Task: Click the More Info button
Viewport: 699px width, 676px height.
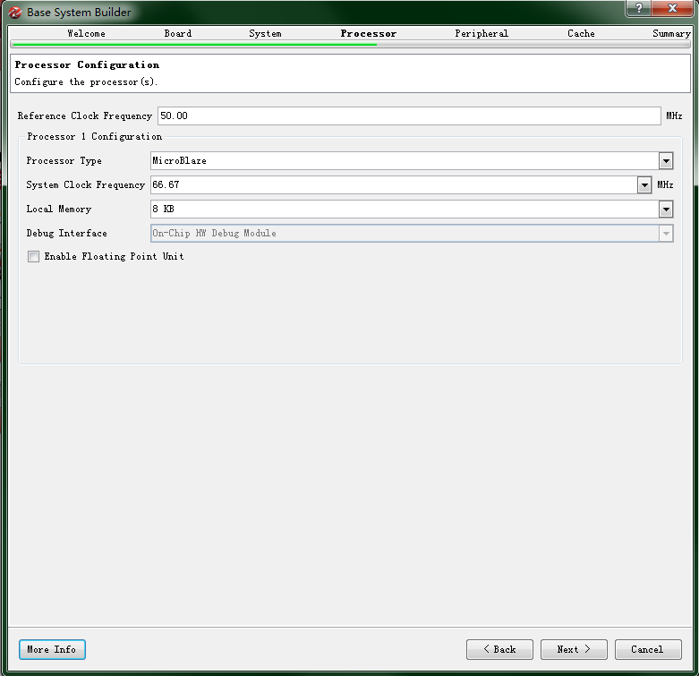Action: 52,650
